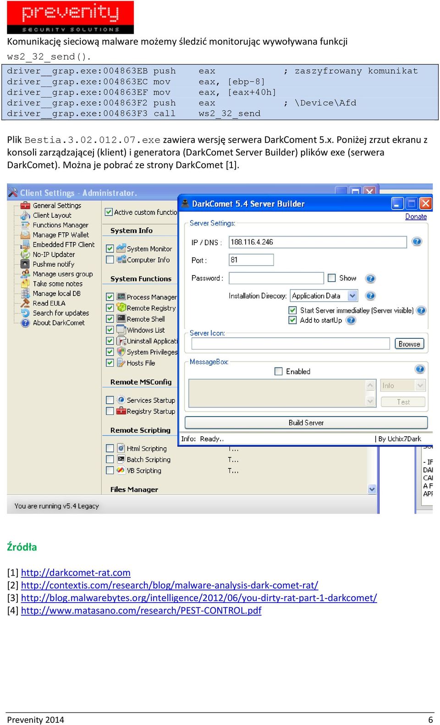This screenshot has height=725, width=440.
Task: Click the General Settings icon in the sidebar
Action: [25, 205]
